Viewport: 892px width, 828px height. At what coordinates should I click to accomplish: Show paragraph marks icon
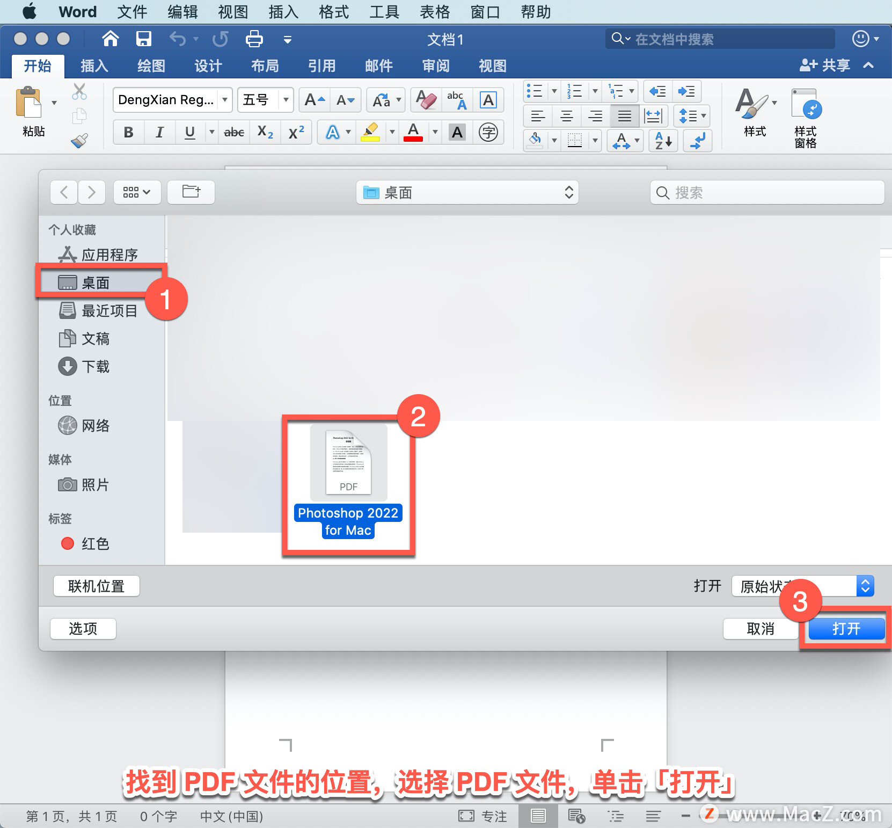click(698, 141)
